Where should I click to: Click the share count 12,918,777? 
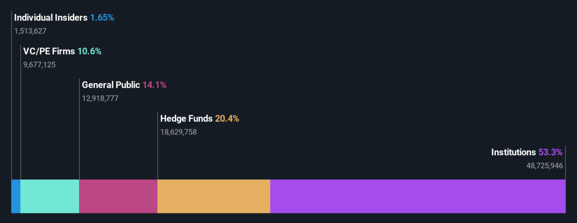[x=100, y=98]
